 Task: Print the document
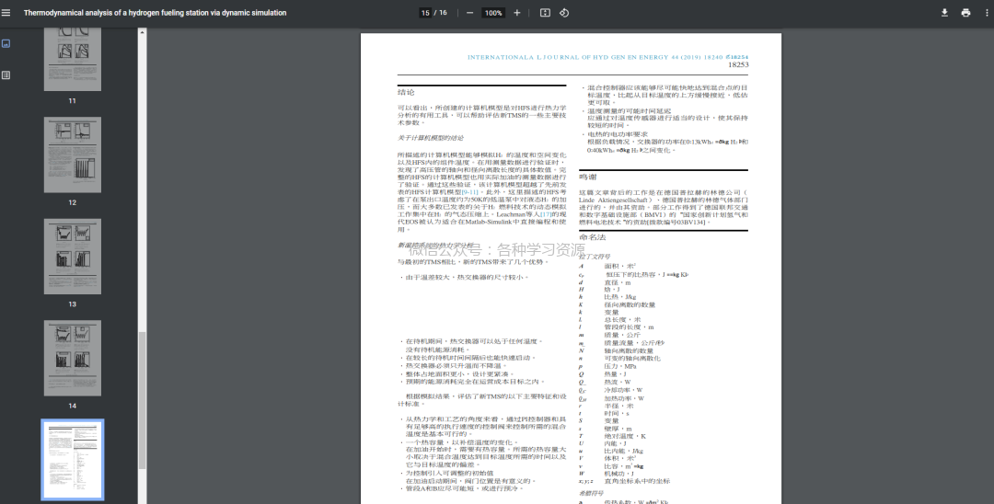(x=965, y=13)
